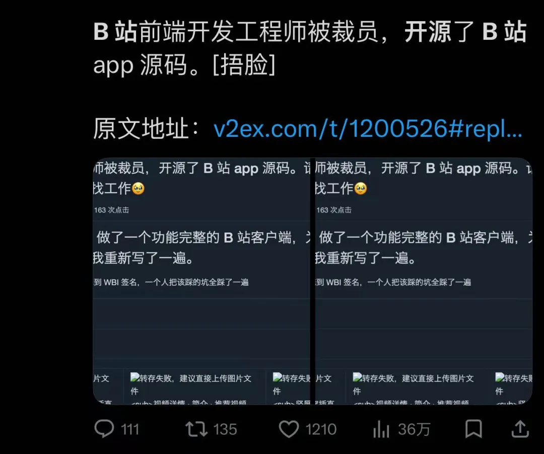Screen dimensions: 544x454
Task: Click the 36万 views count
Action: point(414,430)
